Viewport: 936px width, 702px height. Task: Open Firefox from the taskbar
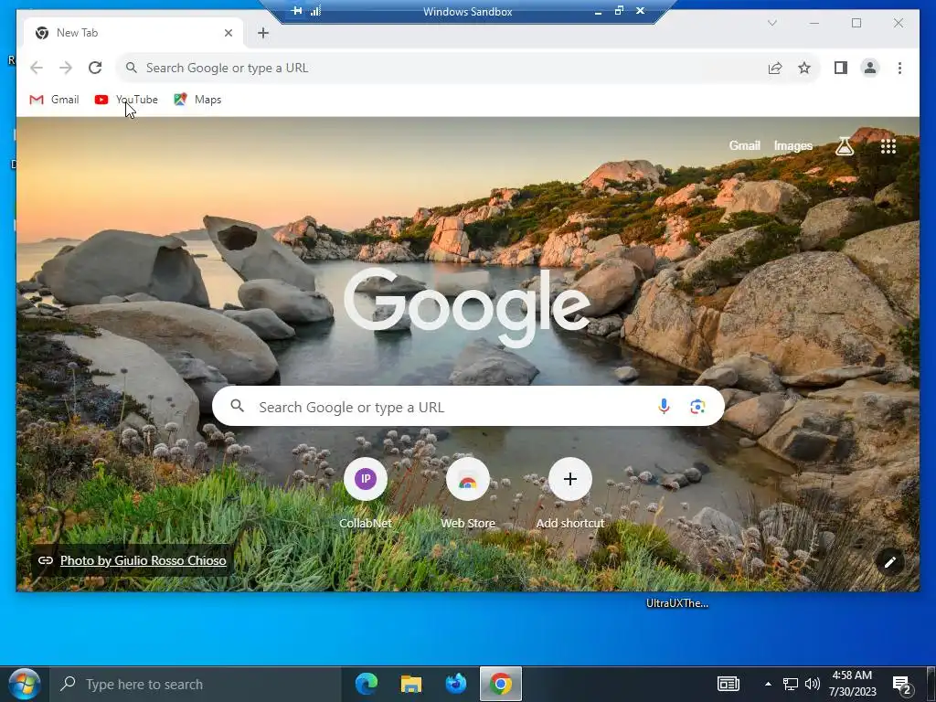456,684
